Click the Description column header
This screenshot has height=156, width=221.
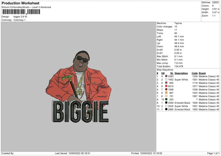(181, 73)
